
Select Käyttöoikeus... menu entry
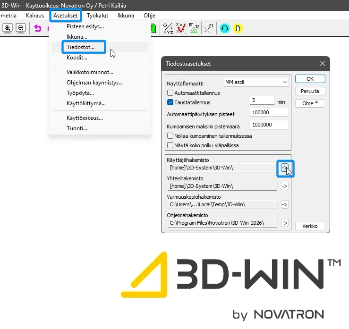click(100, 118)
